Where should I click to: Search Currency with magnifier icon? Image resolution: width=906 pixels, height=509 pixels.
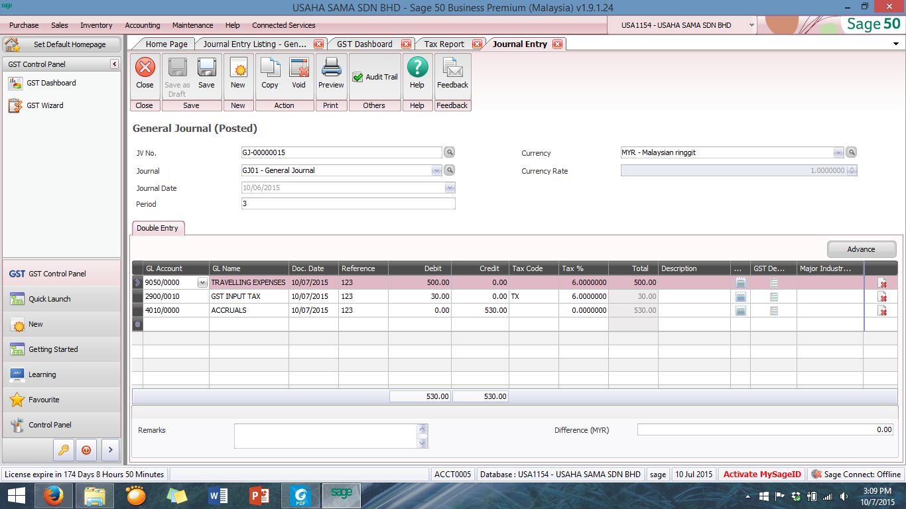(x=852, y=152)
